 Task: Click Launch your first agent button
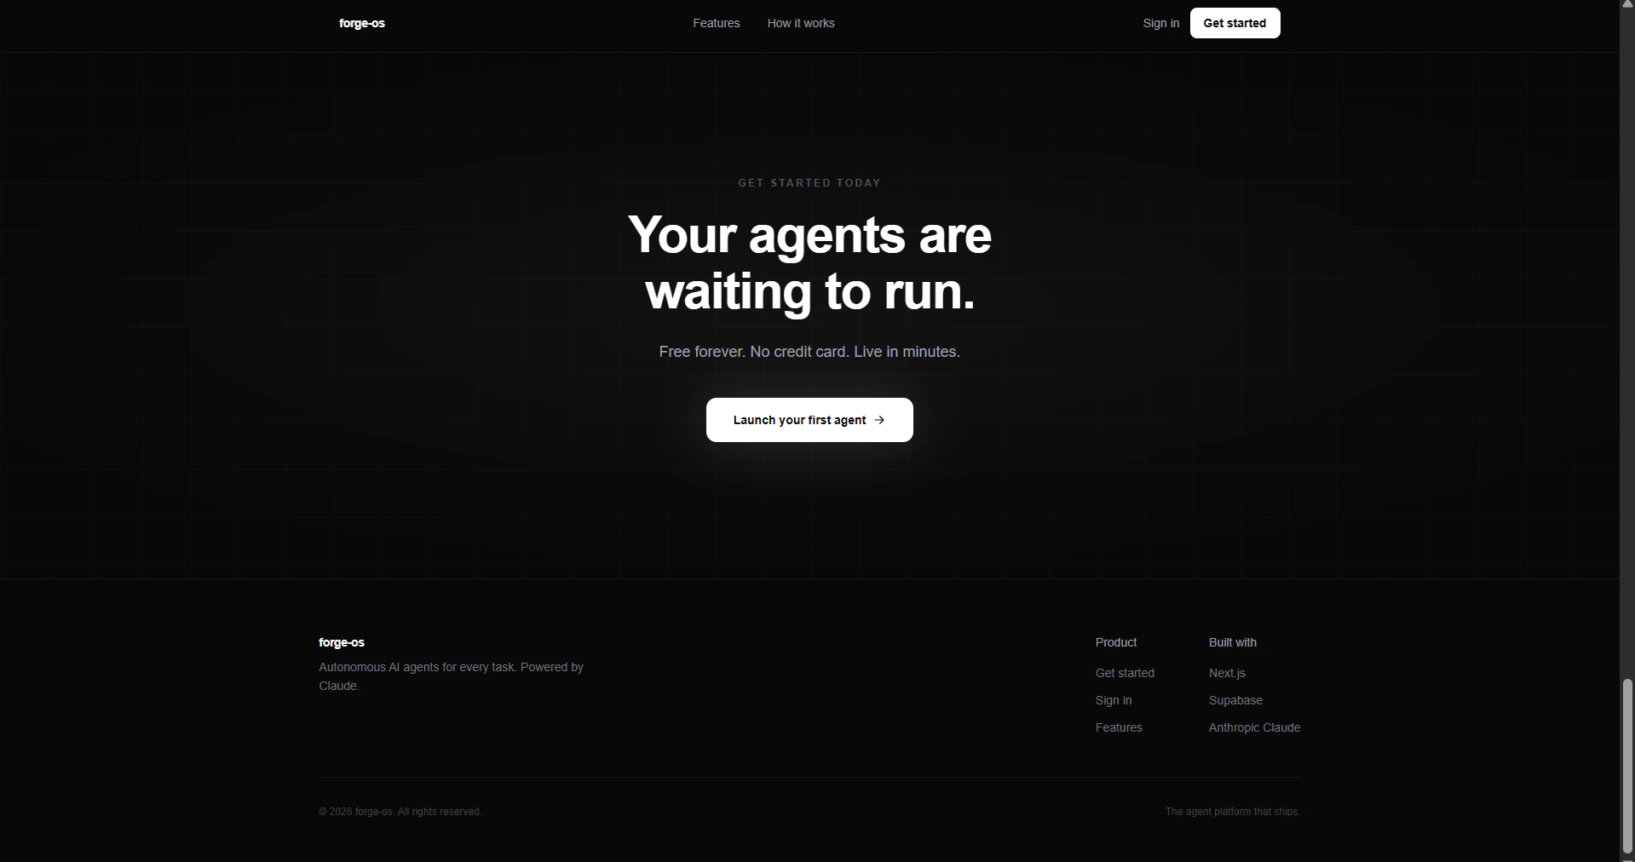click(809, 420)
